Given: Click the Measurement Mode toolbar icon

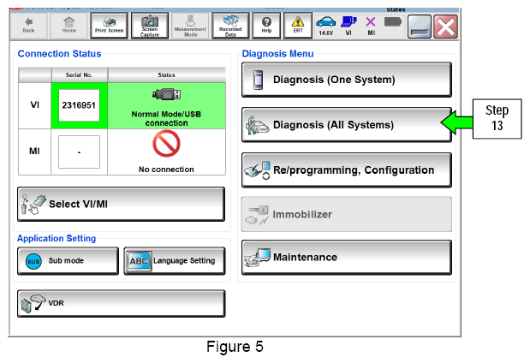Looking at the screenshot, I should tap(190, 26).
